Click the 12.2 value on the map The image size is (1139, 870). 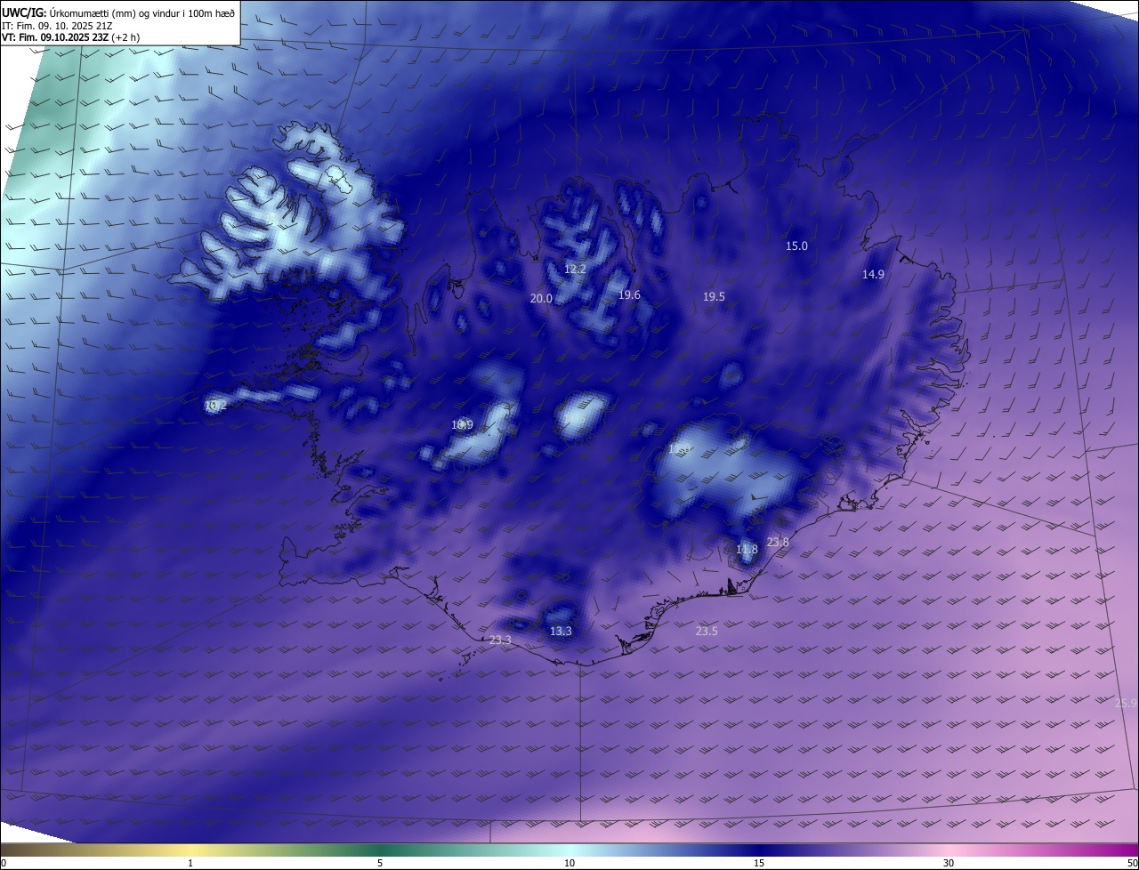coord(575,269)
